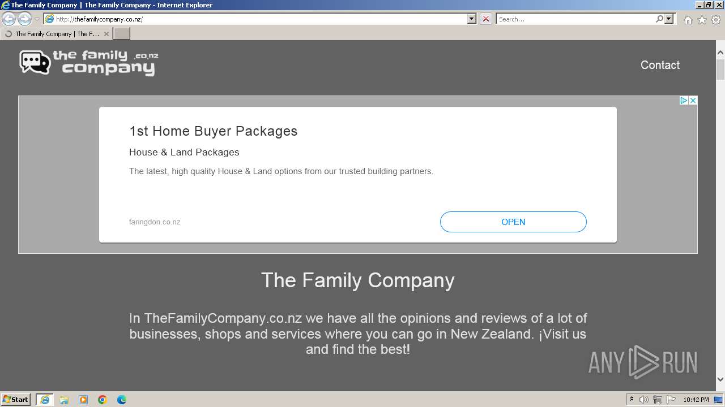Show hidden system tray icons
The image size is (725, 407).
click(x=632, y=400)
